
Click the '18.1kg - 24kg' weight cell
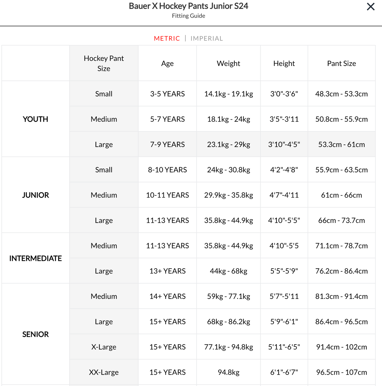228,119
